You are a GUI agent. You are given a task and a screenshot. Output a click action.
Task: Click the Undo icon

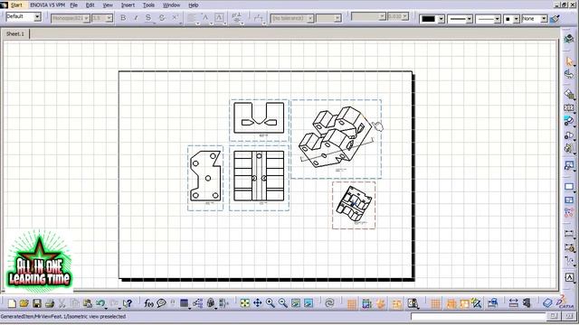pyautogui.click(x=100, y=303)
